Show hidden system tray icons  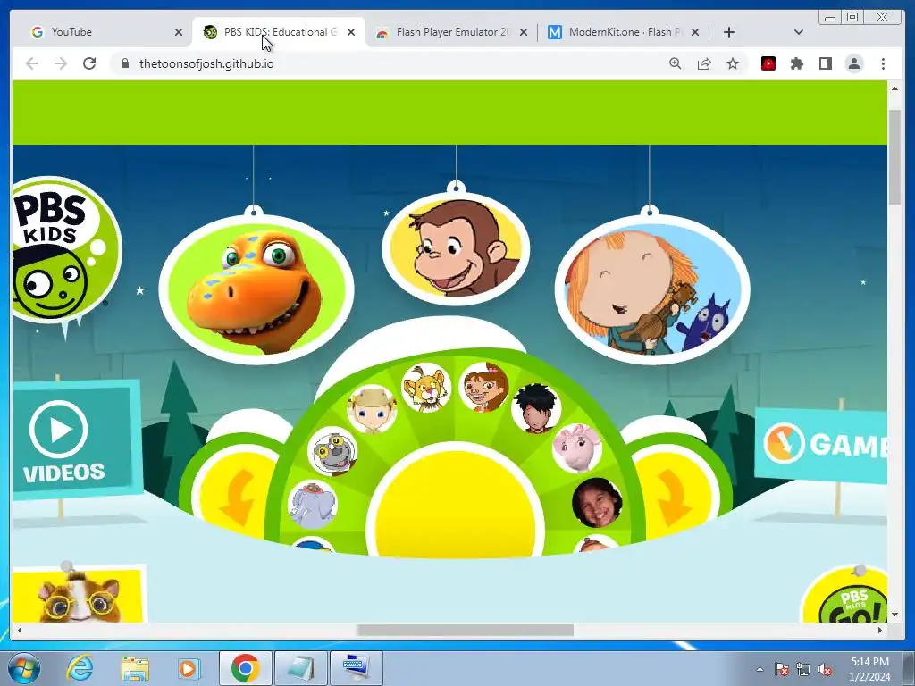coord(760,669)
